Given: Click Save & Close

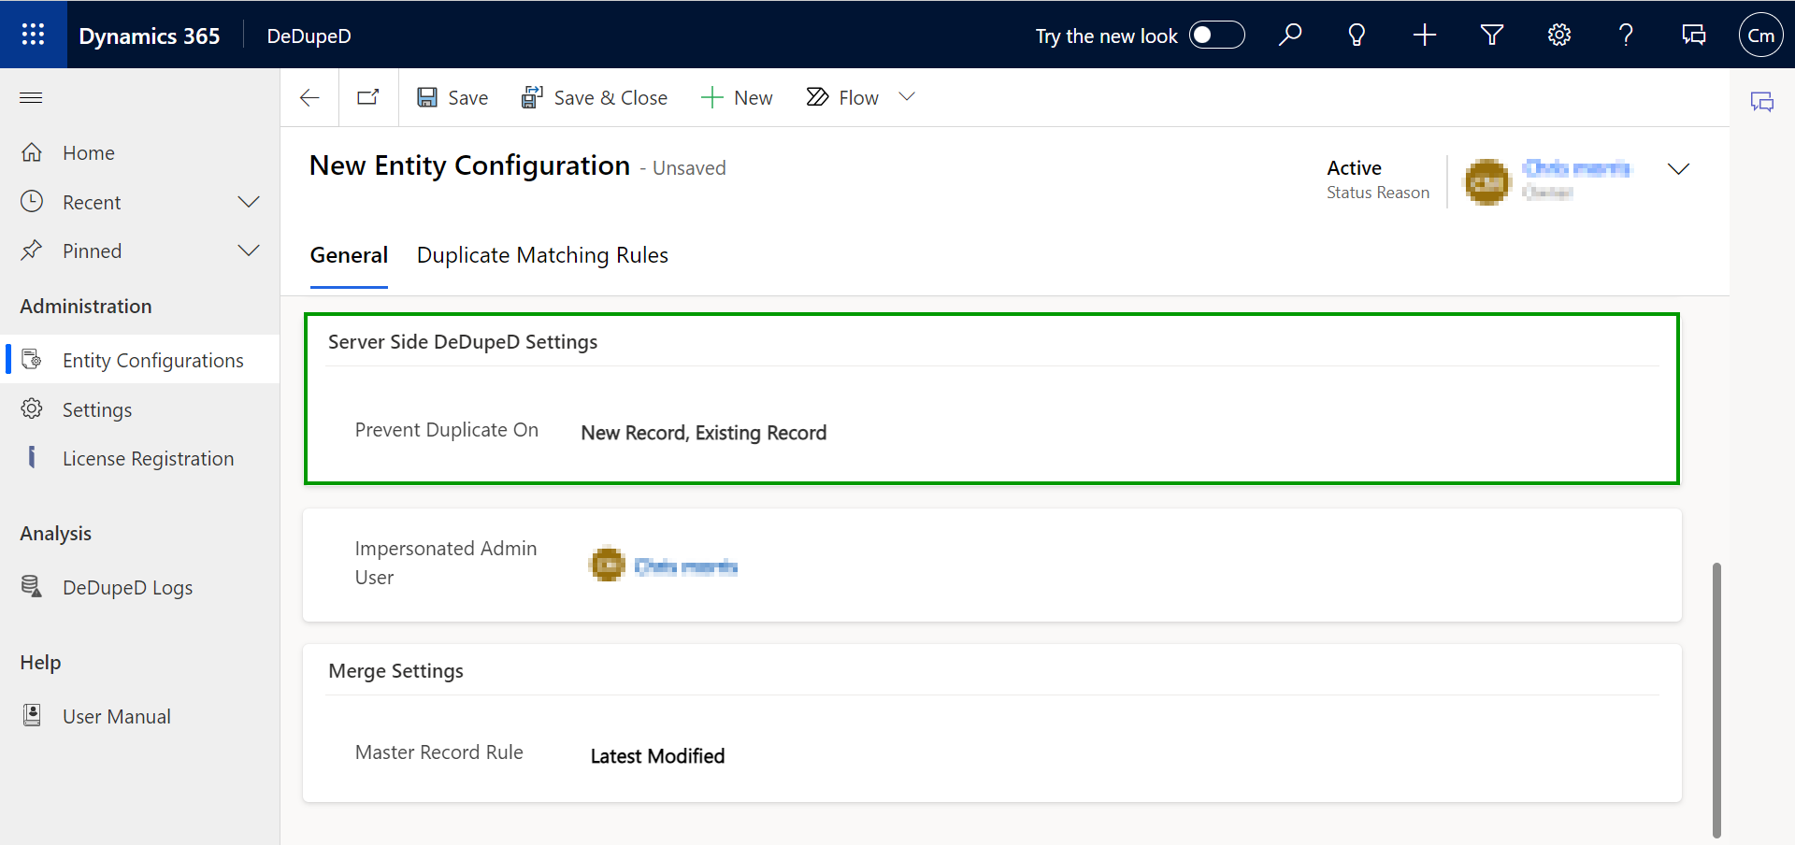Looking at the screenshot, I should (595, 97).
